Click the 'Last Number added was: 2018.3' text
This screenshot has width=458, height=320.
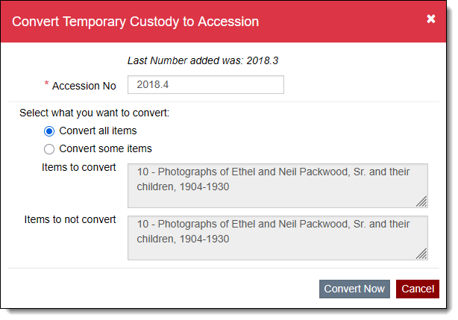click(207, 60)
